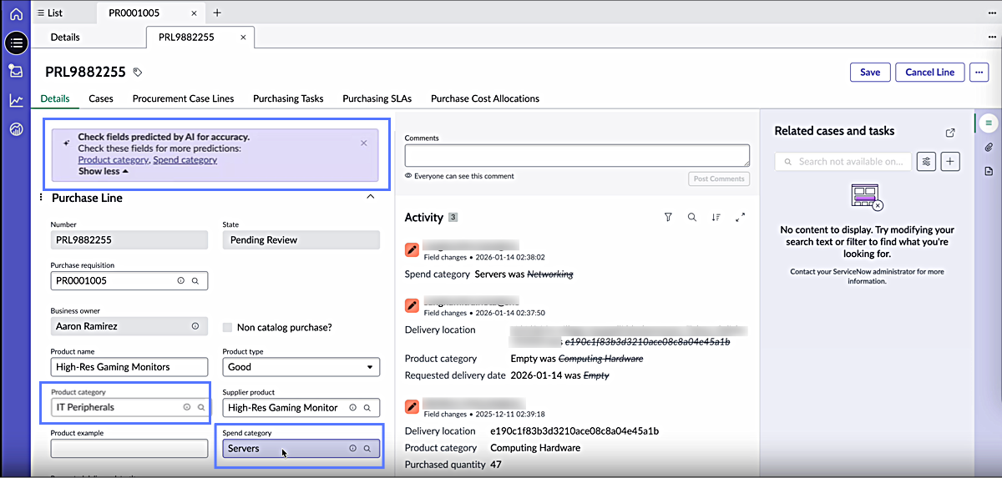Viewport: 1002px width, 478px height.
Task: Open the Product type dropdown
Action: tap(301, 367)
